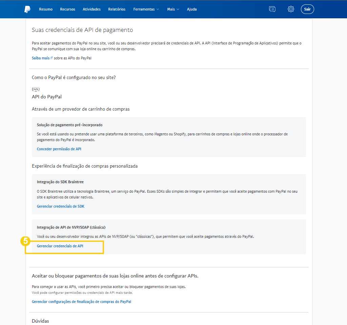Click the heading 'Suas credenciais de API de pagamento'

click(x=82, y=30)
